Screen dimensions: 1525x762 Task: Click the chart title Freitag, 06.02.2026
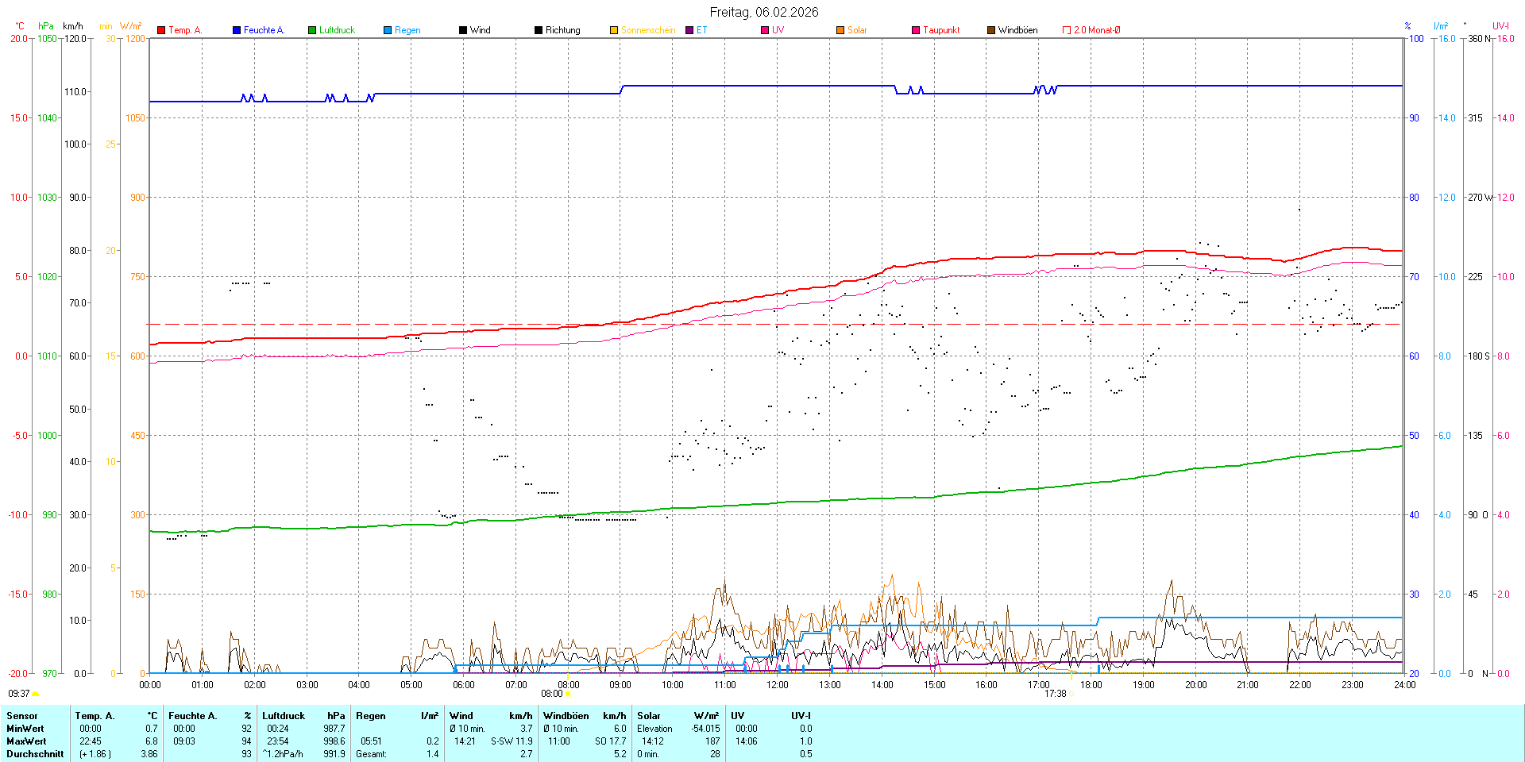pos(763,12)
